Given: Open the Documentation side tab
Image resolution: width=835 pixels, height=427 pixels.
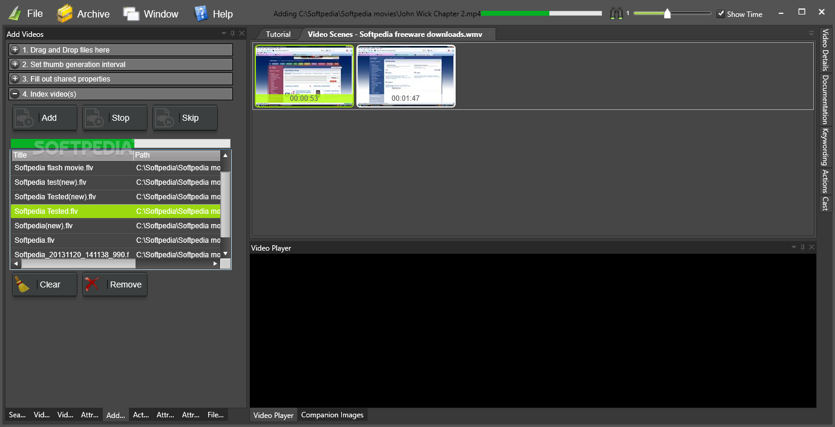Looking at the screenshot, I should tap(825, 100).
